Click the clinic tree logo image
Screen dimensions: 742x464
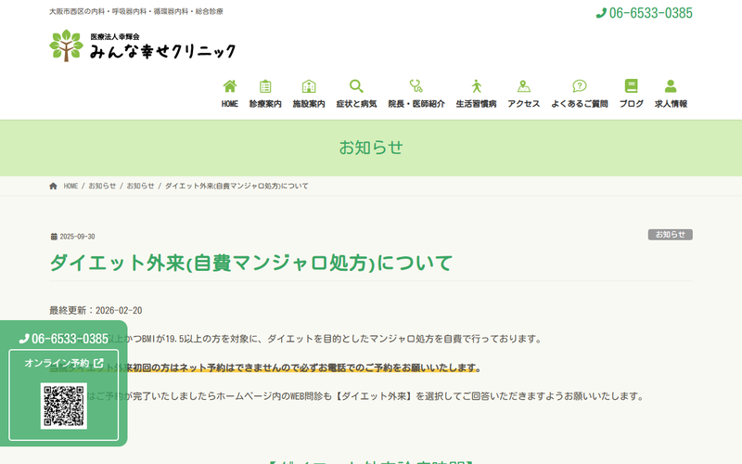click(x=66, y=45)
